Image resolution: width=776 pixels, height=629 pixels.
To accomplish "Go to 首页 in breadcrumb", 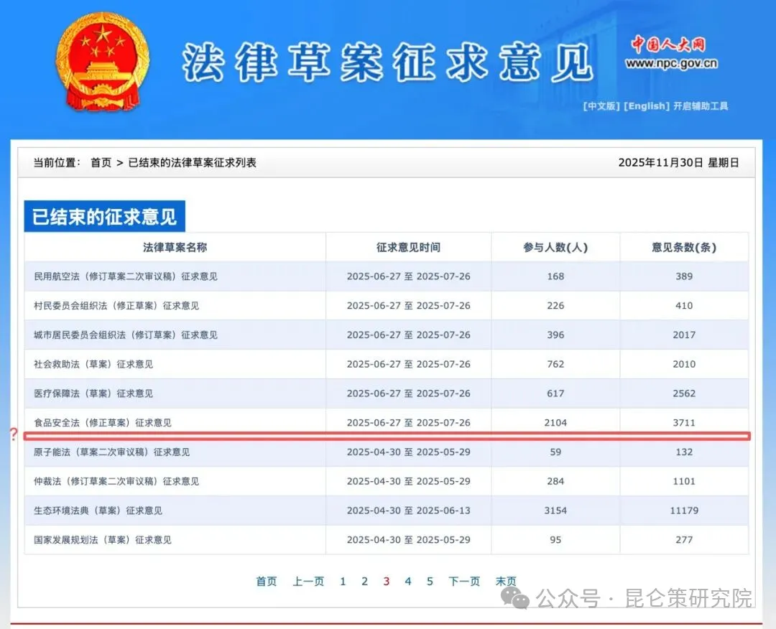I will coord(101,162).
